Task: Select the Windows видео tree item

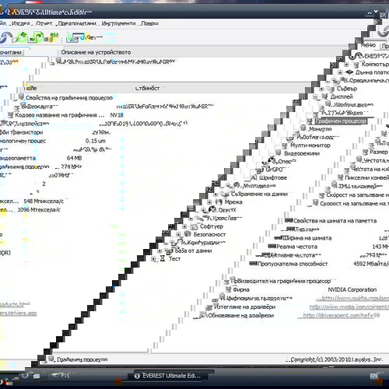Action: point(353,105)
